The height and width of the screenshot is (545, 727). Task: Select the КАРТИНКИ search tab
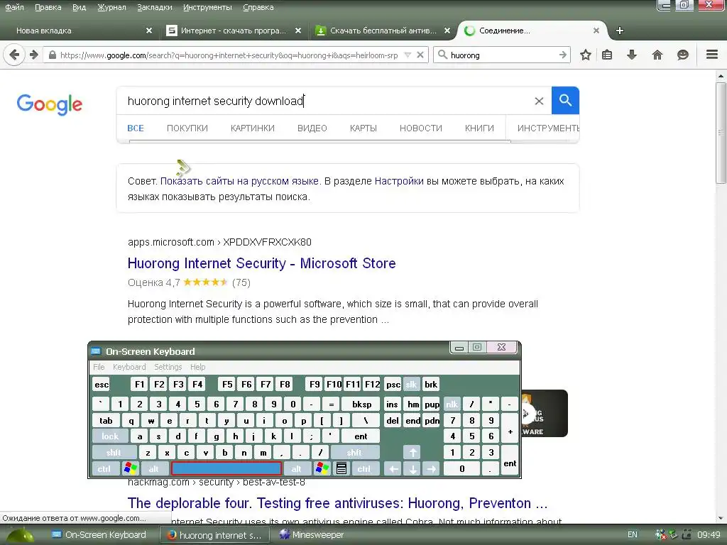253,128
